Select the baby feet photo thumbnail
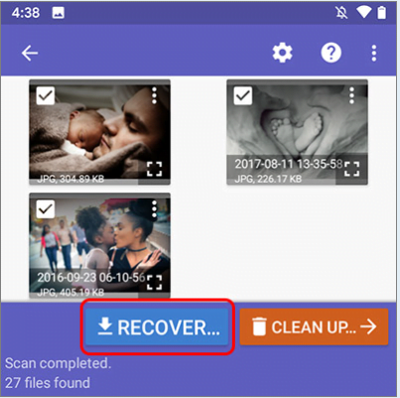This screenshot has width=400, height=398. 297,132
